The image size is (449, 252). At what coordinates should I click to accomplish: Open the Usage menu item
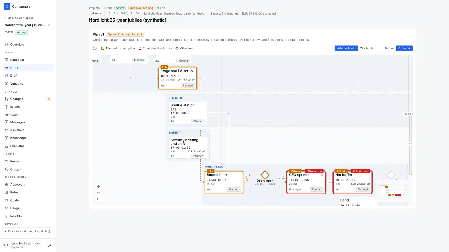[x=28, y=208]
